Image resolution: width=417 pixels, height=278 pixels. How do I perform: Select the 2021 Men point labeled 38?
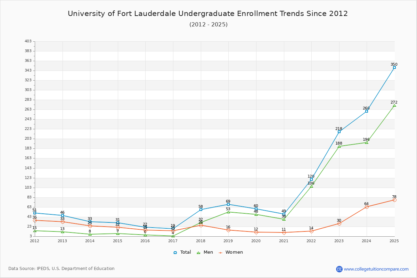click(x=284, y=219)
